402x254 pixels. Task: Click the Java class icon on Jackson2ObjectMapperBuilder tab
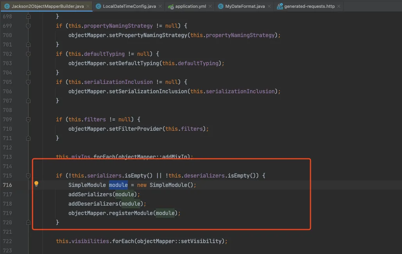coord(7,7)
